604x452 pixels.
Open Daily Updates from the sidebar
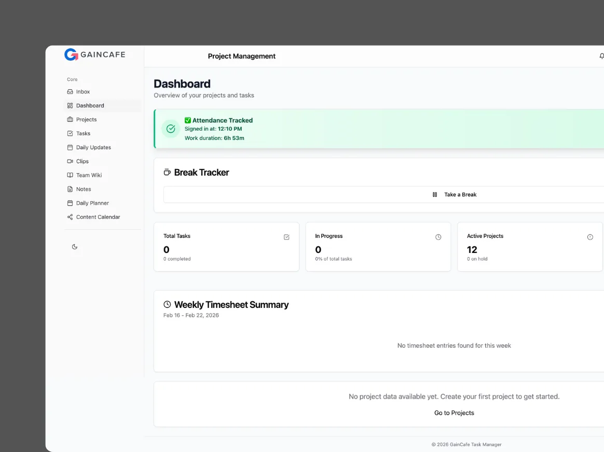(x=94, y=147)
